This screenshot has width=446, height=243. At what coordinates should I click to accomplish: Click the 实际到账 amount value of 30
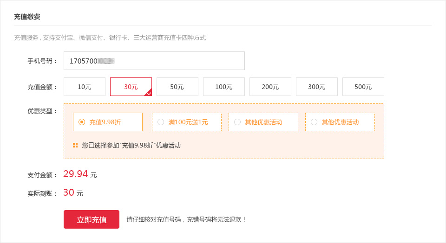69,192
